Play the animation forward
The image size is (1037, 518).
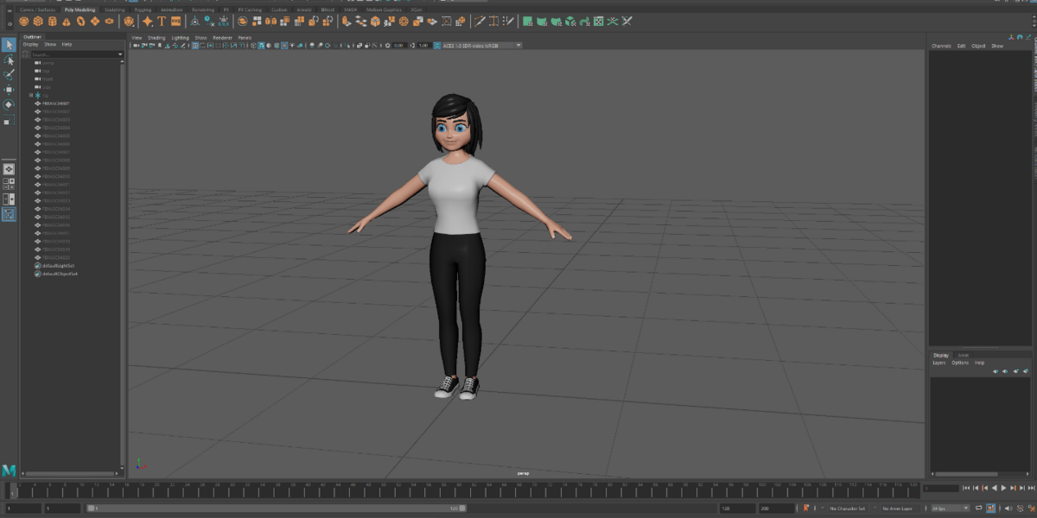1003,489
